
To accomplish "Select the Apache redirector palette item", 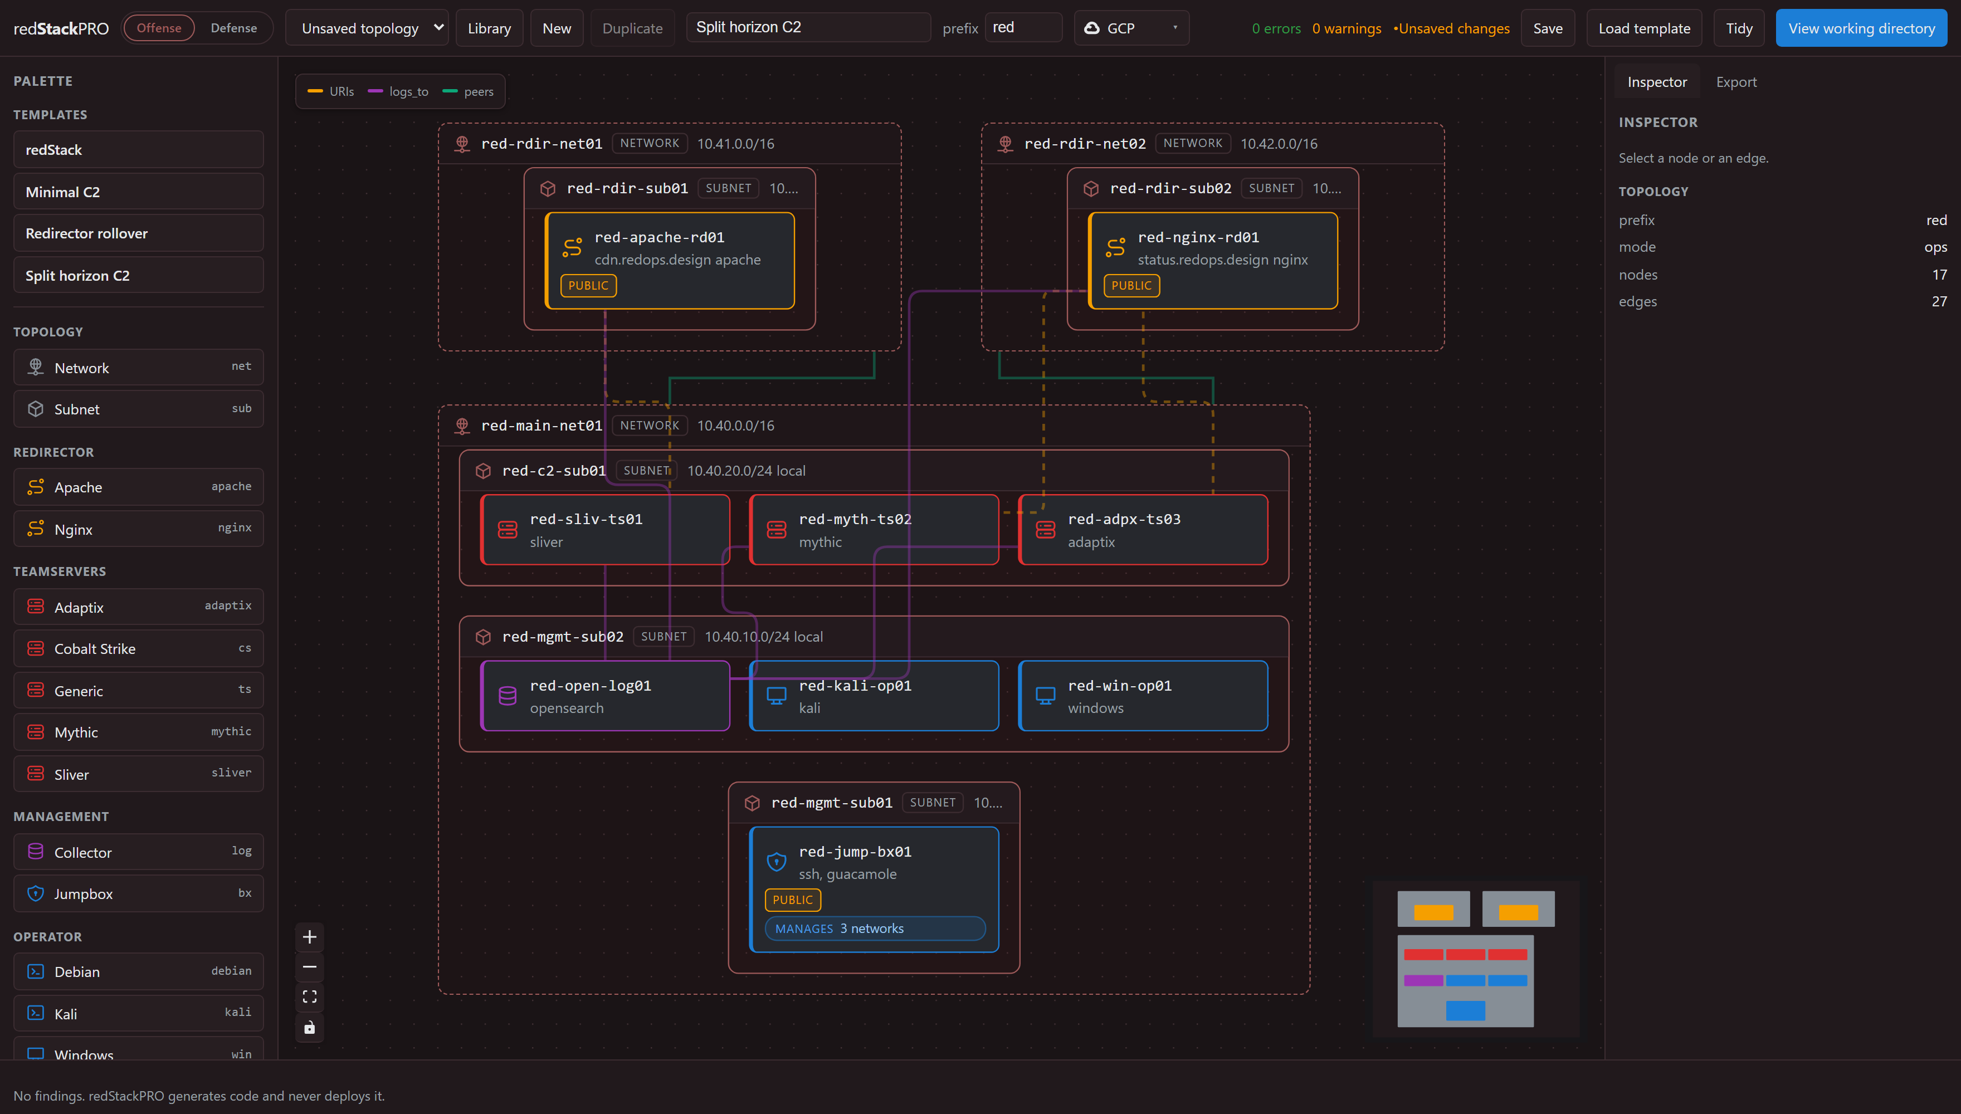I will coord(139,487).
